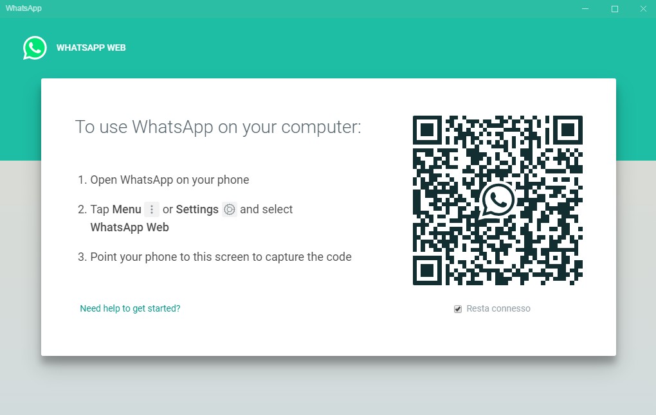Close the WhatsApp window
This screenshot has width=656, height=415.
point(643,9)
